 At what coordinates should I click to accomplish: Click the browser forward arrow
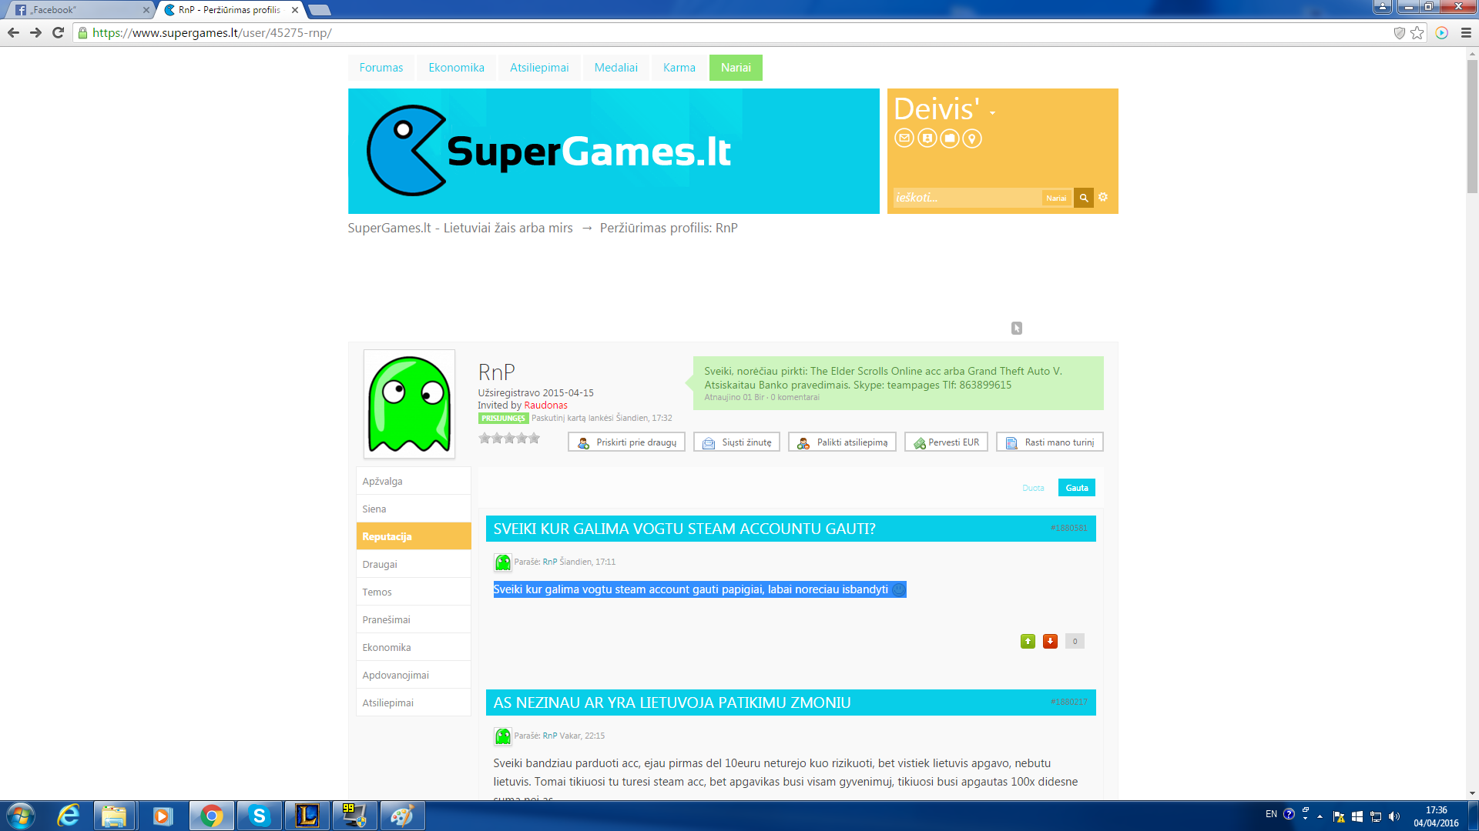[x=35, y=32]
